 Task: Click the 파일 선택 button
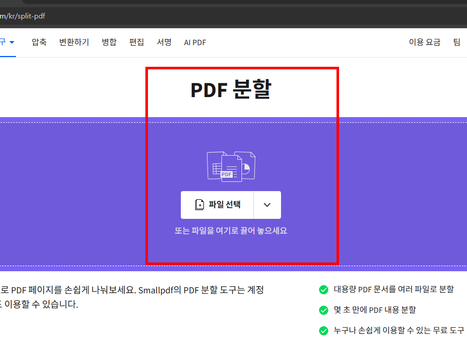pos(216,204)
